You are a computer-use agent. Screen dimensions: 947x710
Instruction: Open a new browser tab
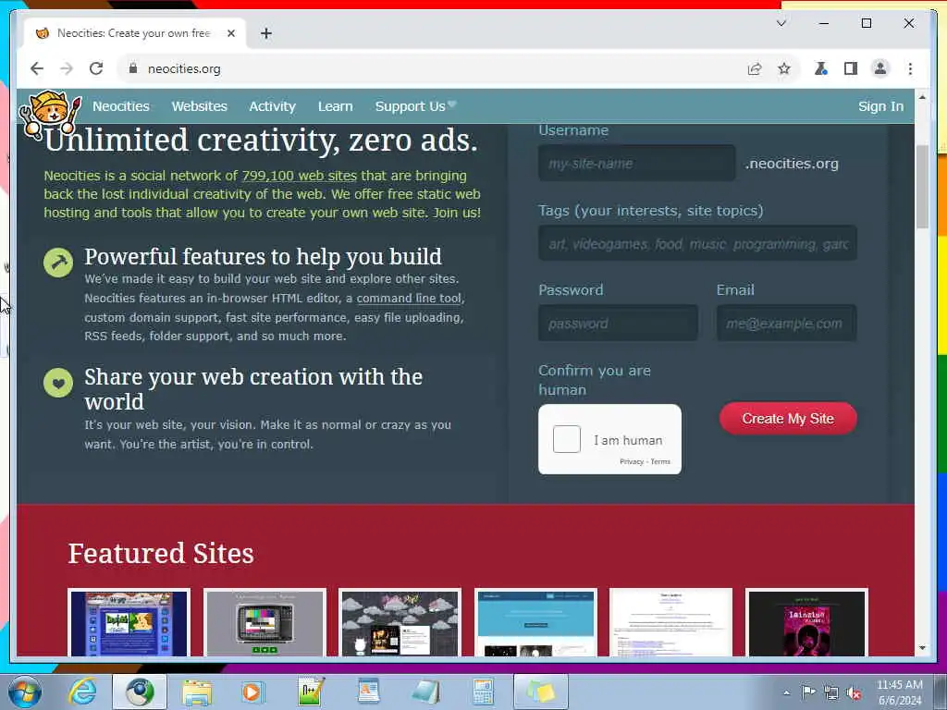coord(266,33)
